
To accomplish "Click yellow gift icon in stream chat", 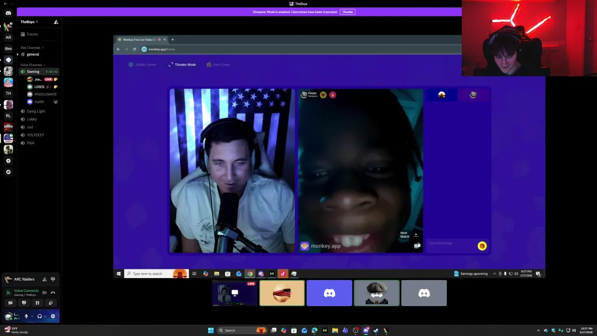I will click(x=482, y=246).
